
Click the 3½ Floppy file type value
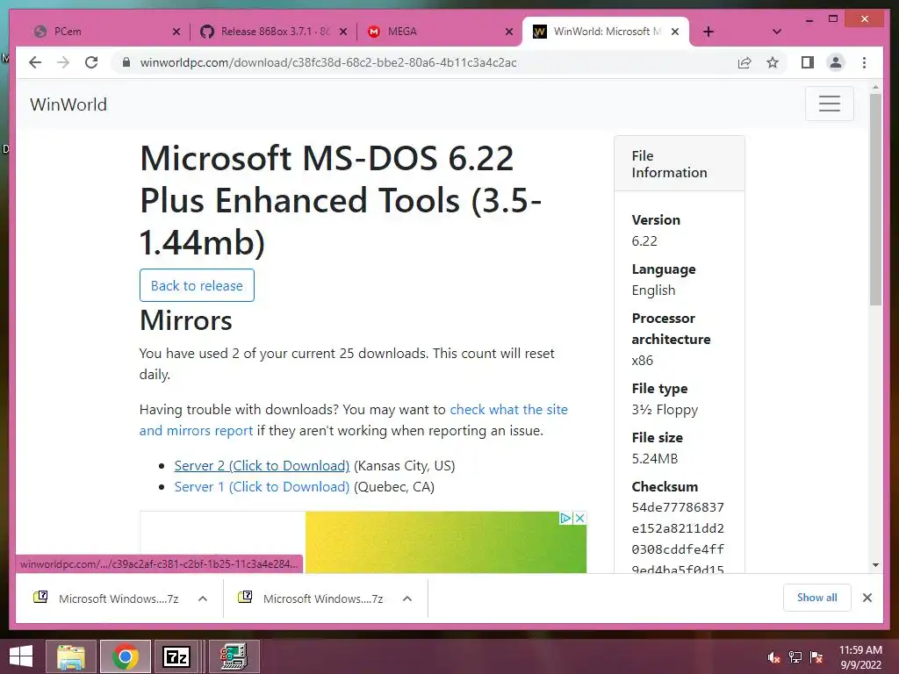coord(665,410)
